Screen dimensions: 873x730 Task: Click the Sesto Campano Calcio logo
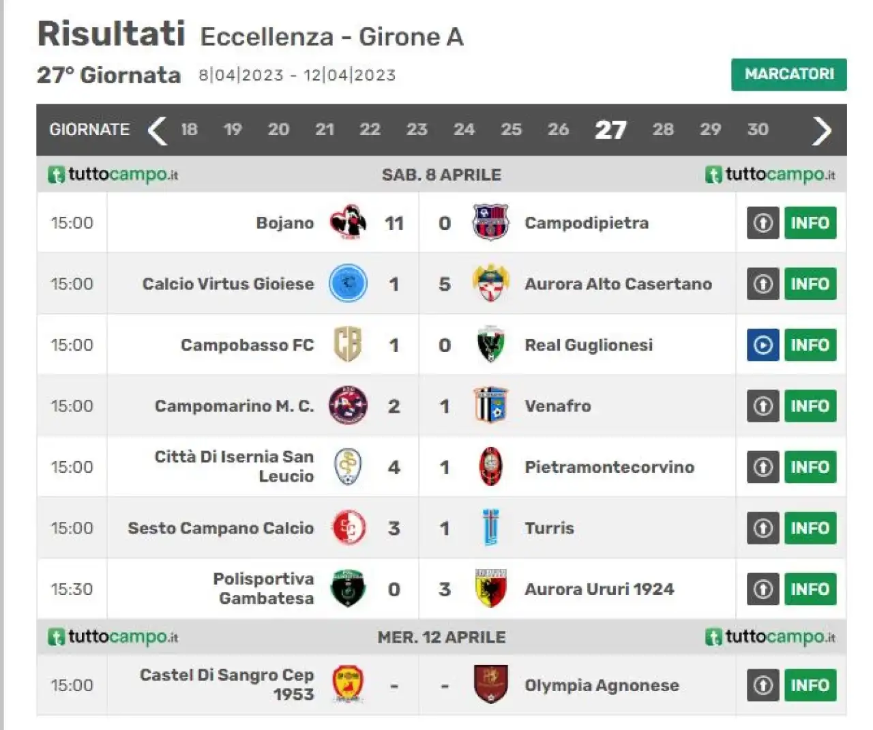click(x=348, y=528)
